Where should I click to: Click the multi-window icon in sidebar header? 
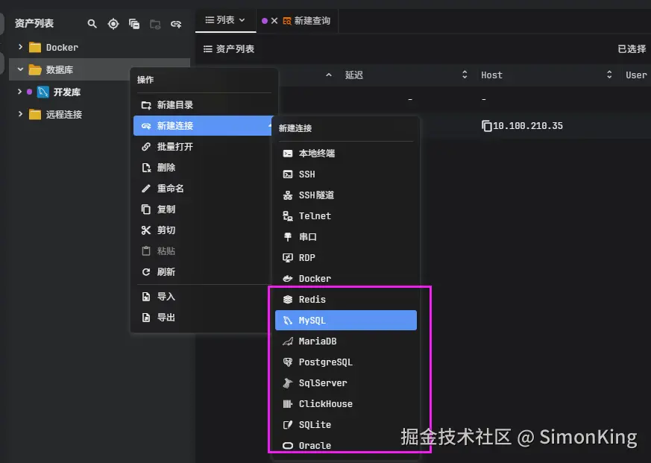[x=134, y=24]
